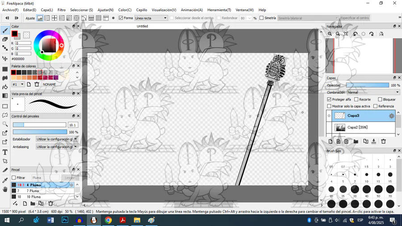
Task: Select the 7 Pluma brush
Action: 42,191
